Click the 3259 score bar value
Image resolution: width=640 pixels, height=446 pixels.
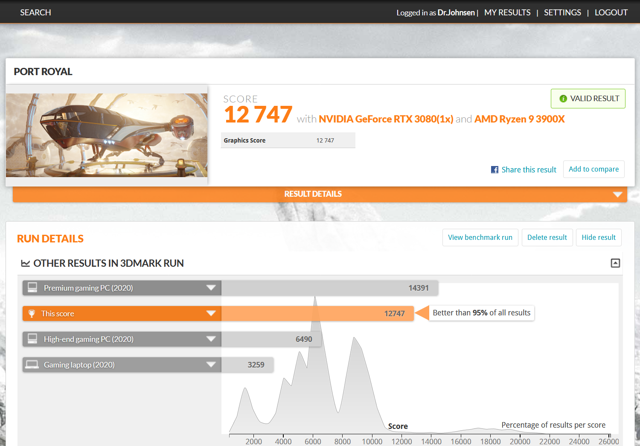256,365
